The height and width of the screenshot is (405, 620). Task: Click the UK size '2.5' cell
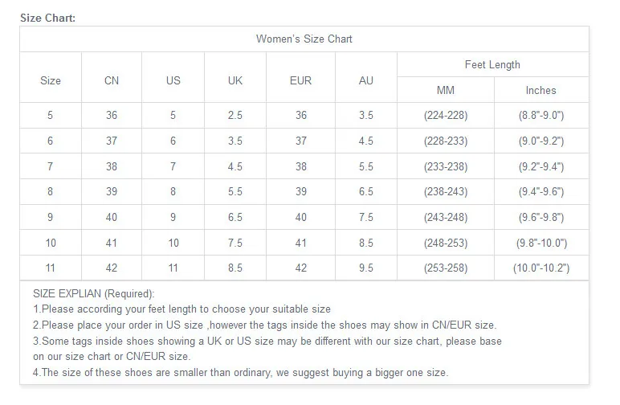[235, 116]
